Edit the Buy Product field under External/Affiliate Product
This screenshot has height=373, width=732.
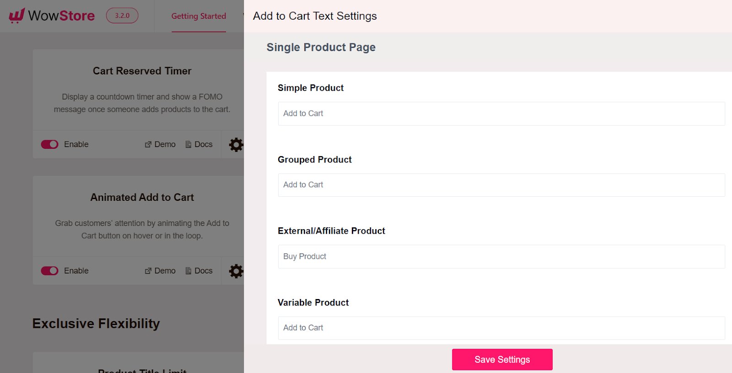[x=501, y=256]
